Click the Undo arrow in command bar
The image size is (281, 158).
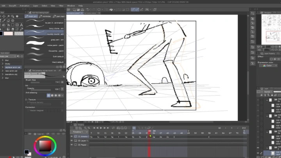(x=88, y=9)
